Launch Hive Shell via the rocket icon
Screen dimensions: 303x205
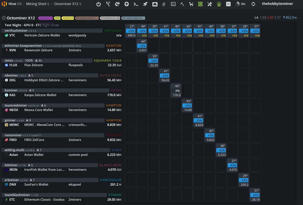pyautogui.click(x=145, y=4)
